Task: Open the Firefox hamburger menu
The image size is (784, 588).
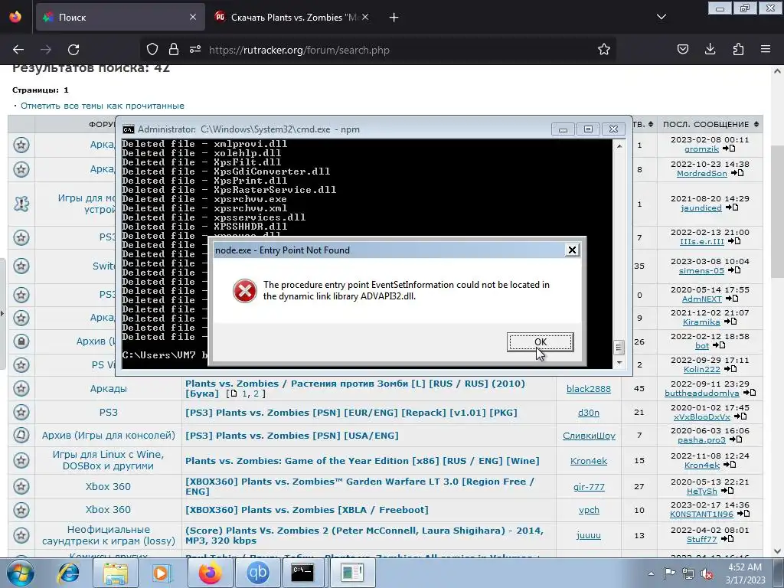Action: [766, 50]
